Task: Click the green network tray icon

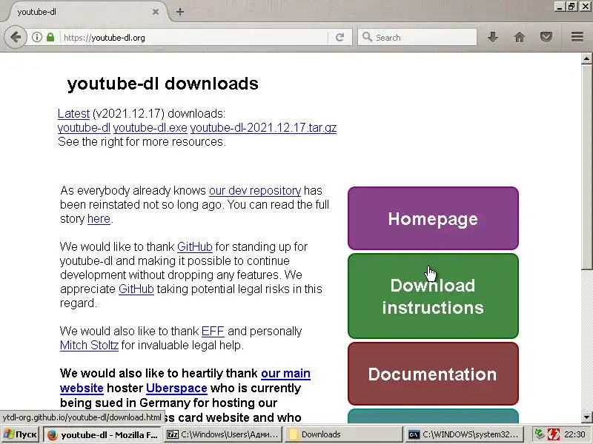Action: (x=540, y=434)
